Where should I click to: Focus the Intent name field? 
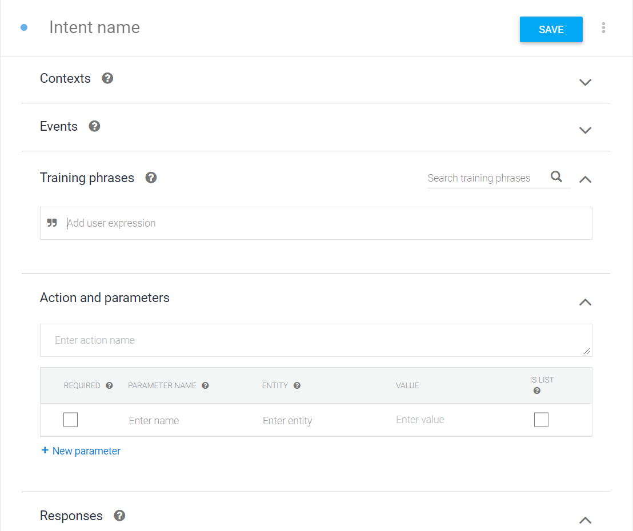(94, 27)
